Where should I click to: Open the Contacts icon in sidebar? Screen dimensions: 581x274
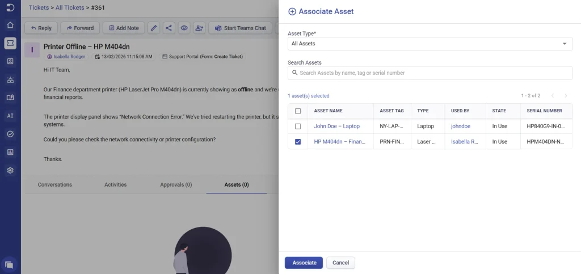pyautogui.click(x=10, y=61)
